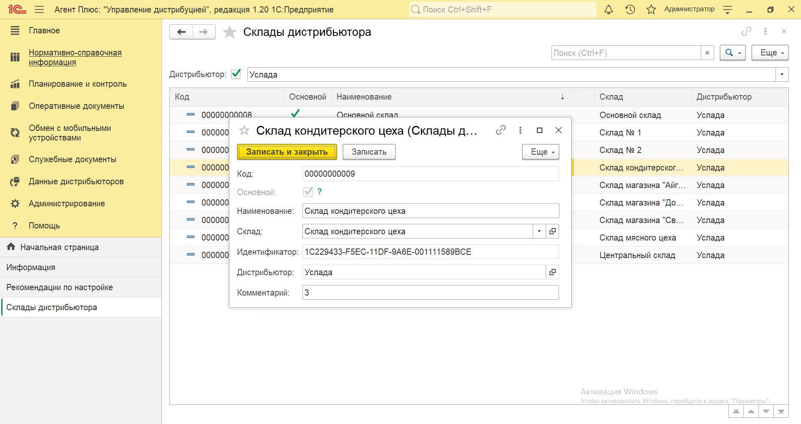Add Склады дистрибьютора page to favorites
Image resolution: width=801 pixels, height=424 pixels.
[229, 32]
